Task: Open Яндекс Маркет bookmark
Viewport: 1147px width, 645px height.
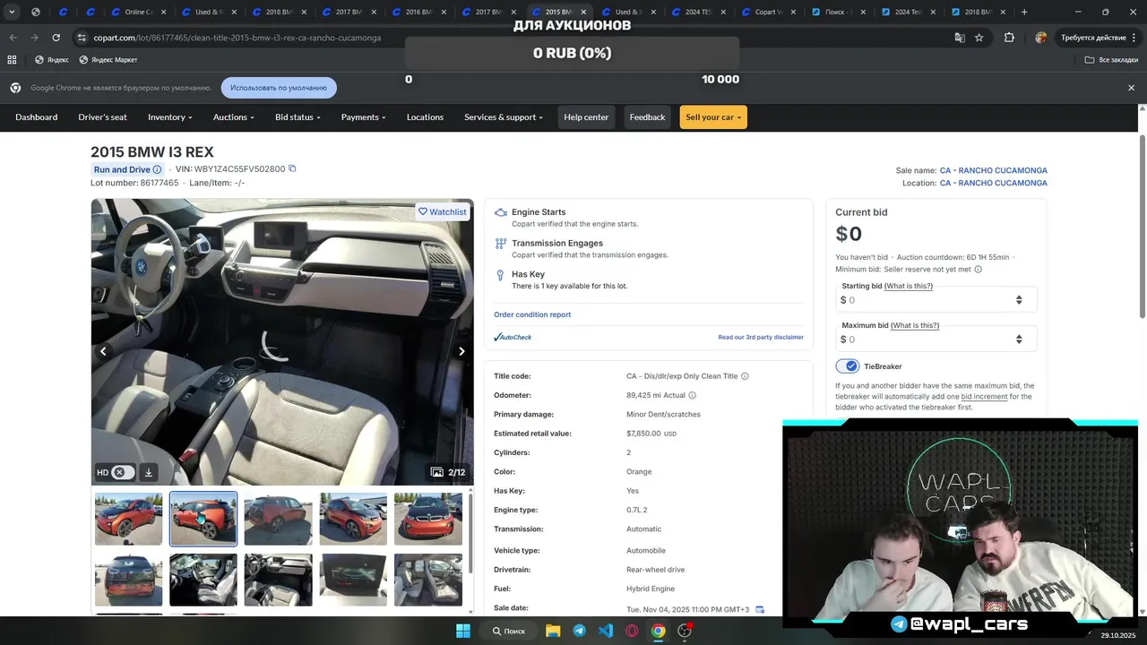Action: point(108,60)
